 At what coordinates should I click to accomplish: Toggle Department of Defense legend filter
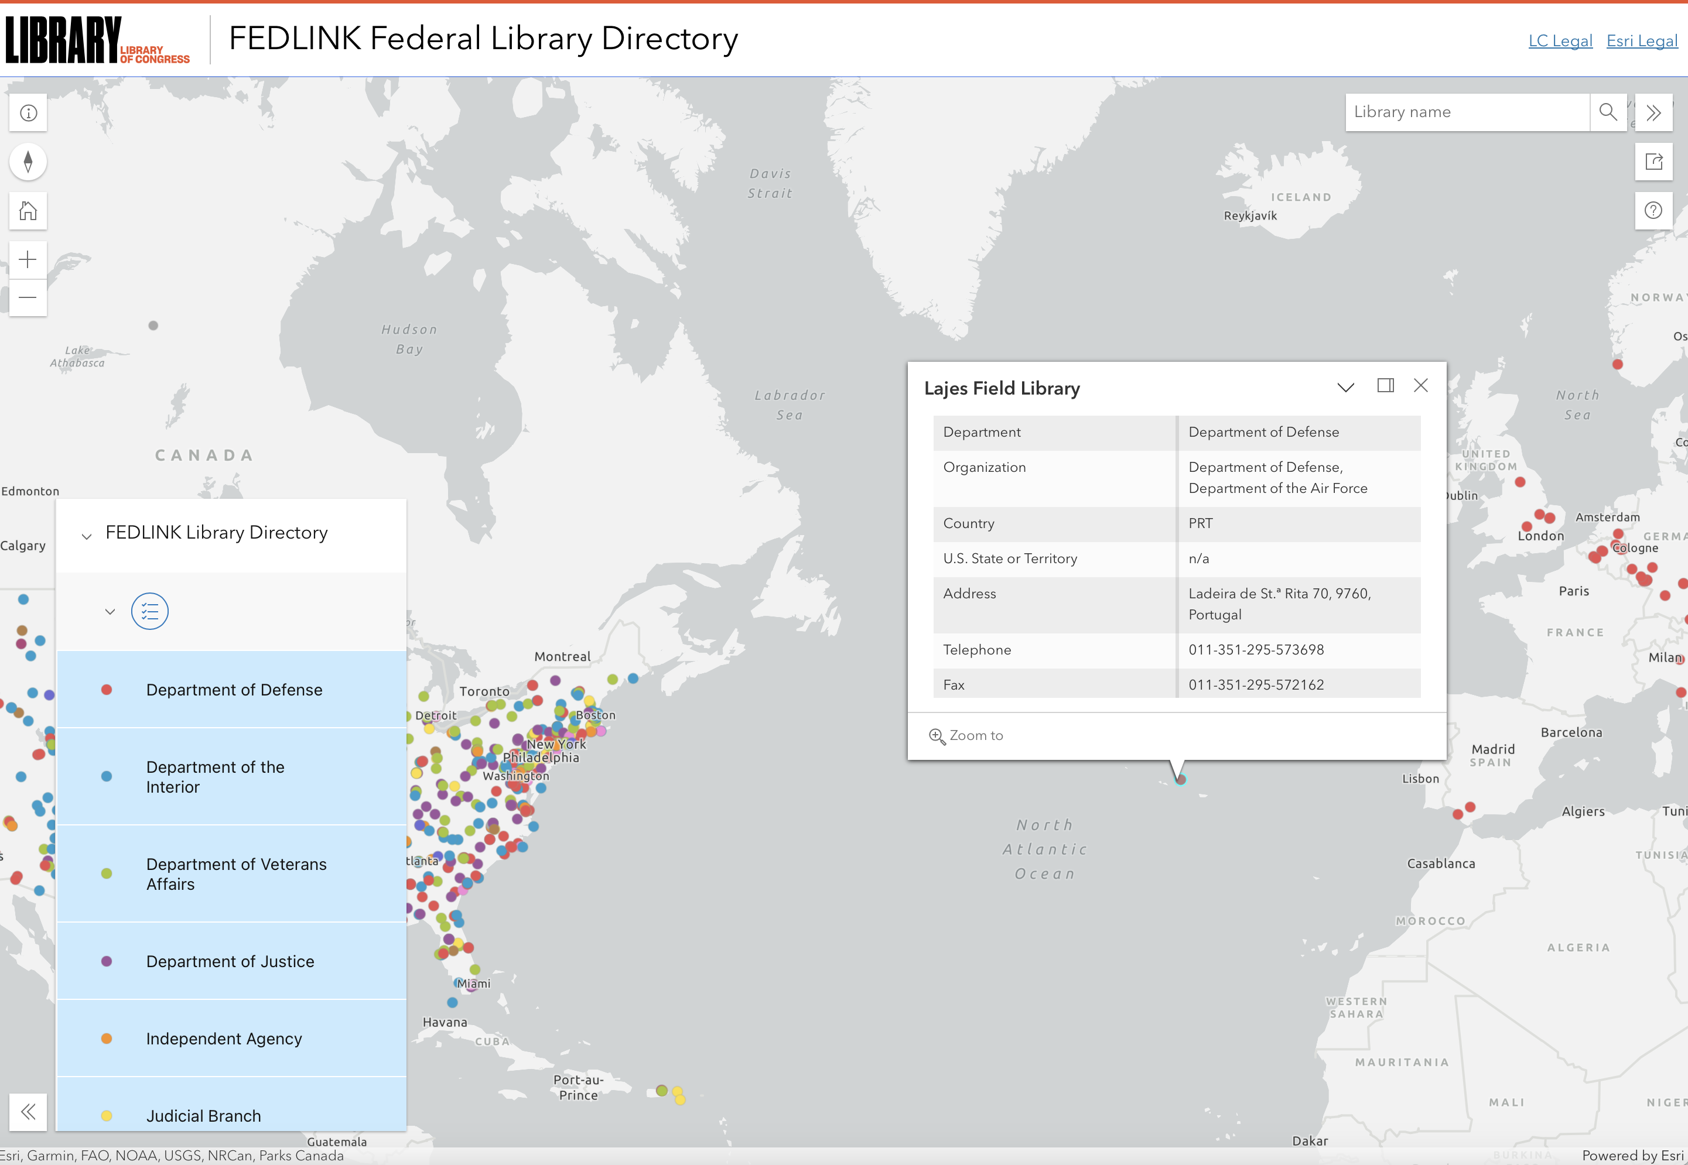(x=234, y=690)
